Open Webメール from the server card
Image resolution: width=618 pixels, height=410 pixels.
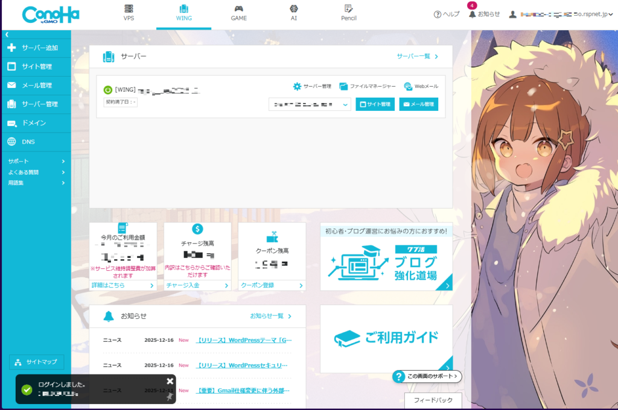click(421, 86)
